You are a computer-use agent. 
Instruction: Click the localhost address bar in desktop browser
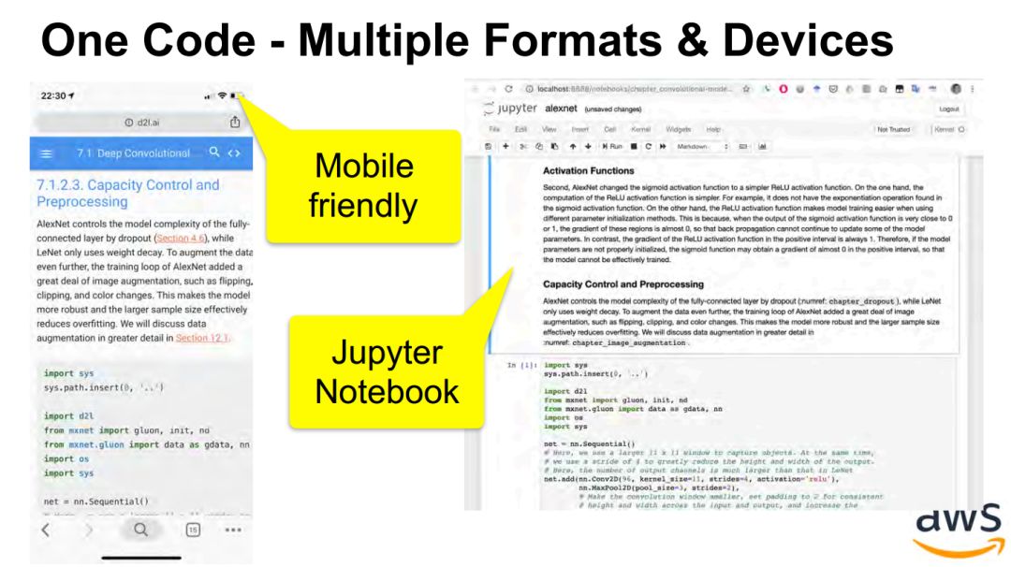coord(635,89)
